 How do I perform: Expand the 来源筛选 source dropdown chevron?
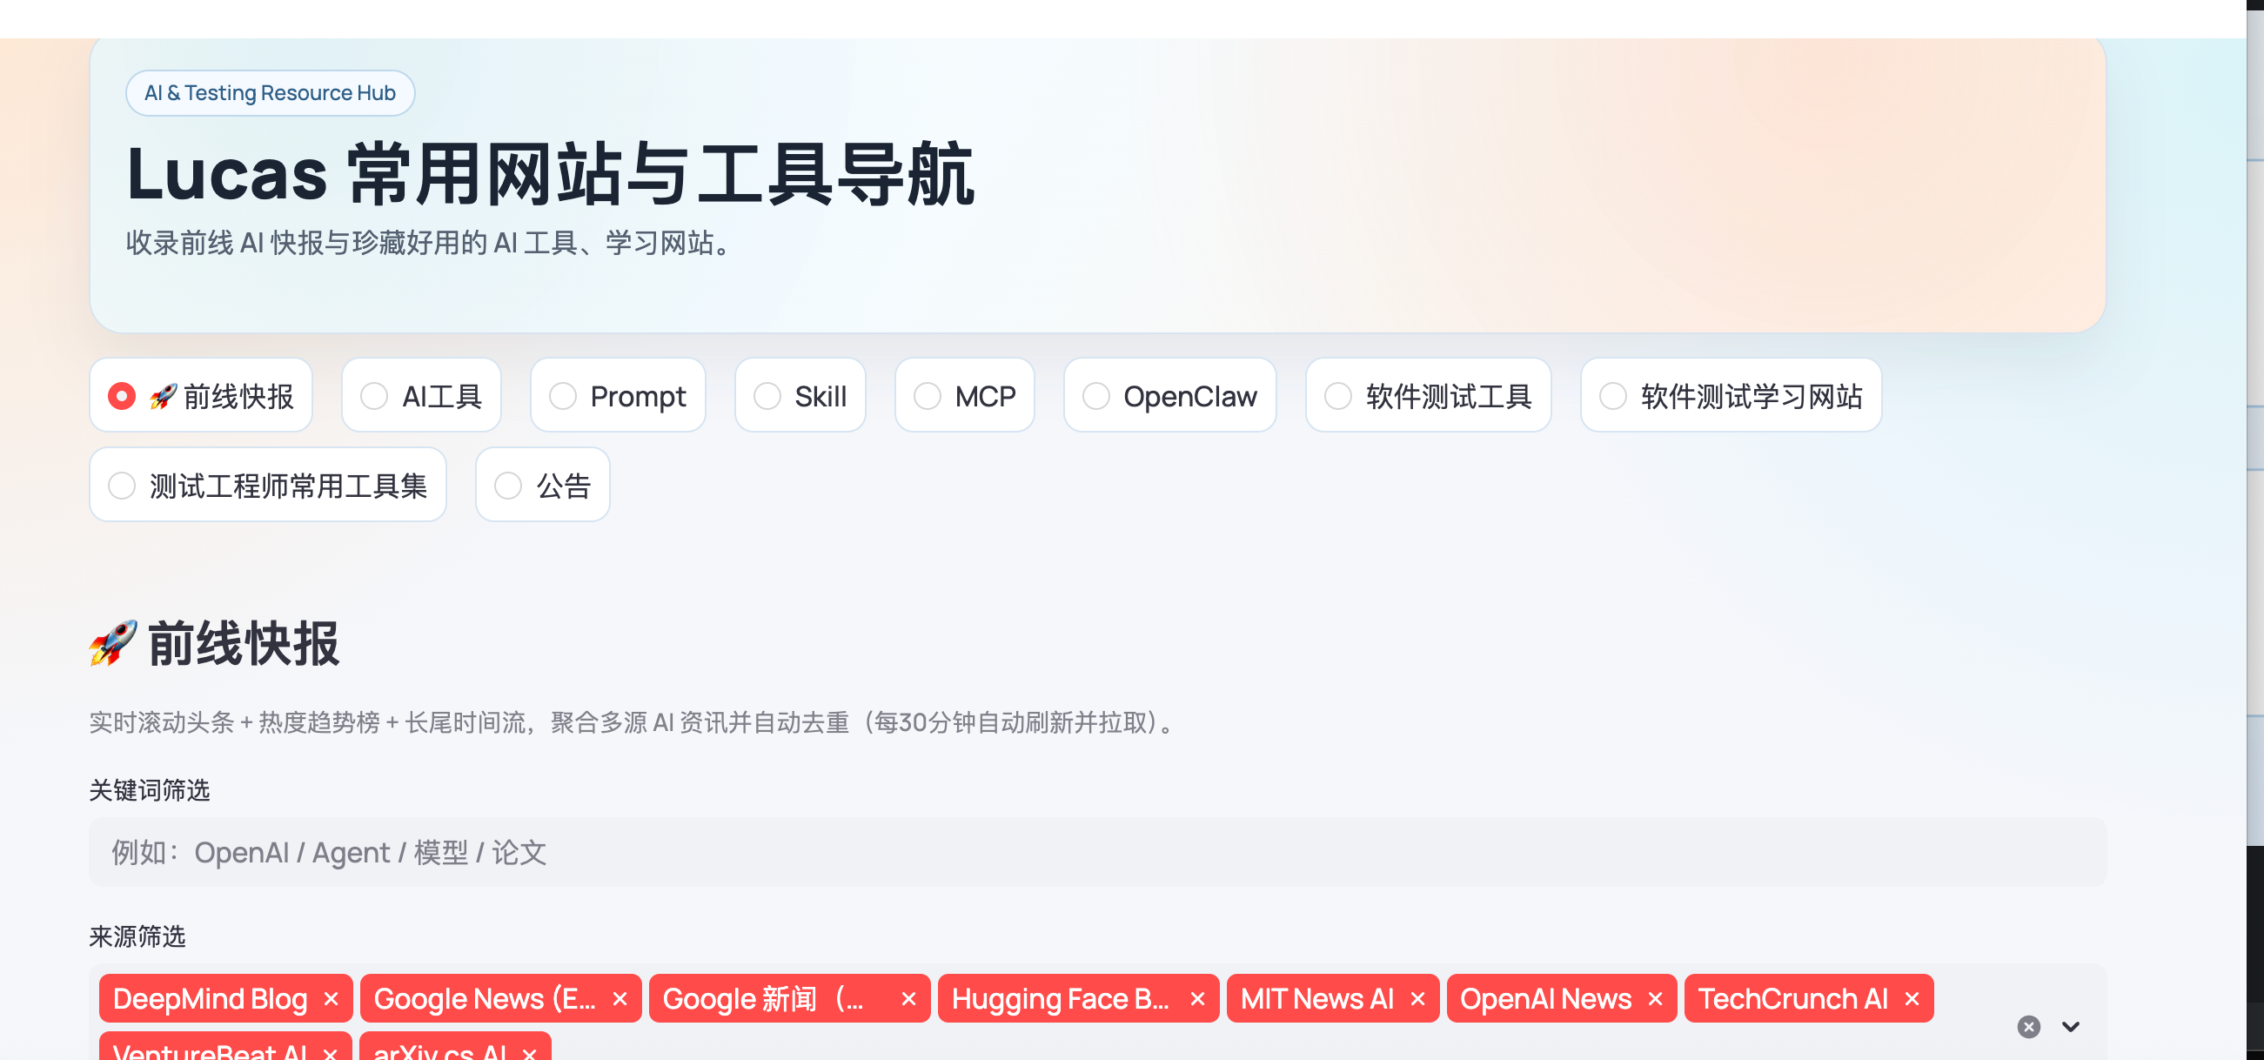[x=2071, y=1027]
